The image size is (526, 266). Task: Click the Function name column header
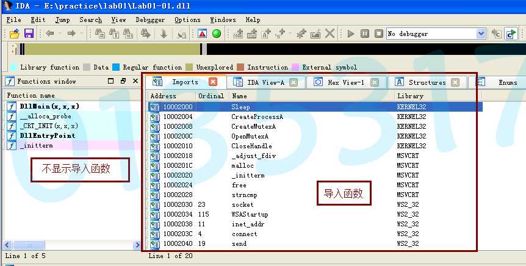pyautogui.click(x=72, y=96)
